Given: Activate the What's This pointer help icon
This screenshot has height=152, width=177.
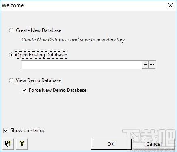Looking at the screenshot, I should (x=8, y=144).
